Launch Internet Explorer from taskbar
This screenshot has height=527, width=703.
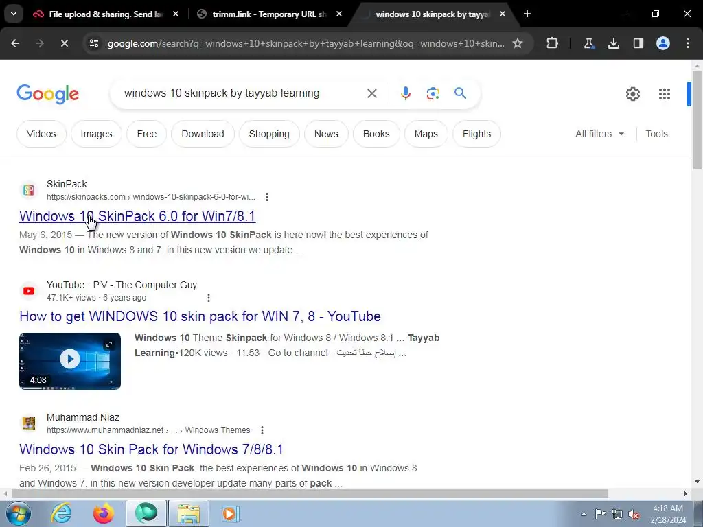click(x=61, y=513)
